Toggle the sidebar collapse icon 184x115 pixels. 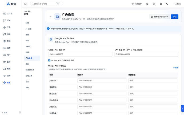(x=25, y=4)
